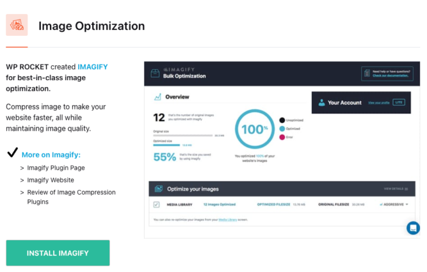Click the Install Imagify button

click(x=58, y=253)
